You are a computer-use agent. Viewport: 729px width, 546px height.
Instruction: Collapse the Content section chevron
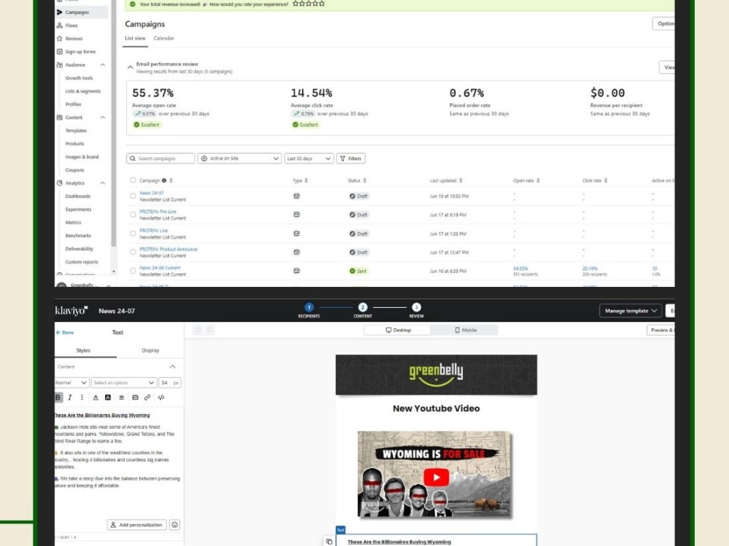[173, 367]
